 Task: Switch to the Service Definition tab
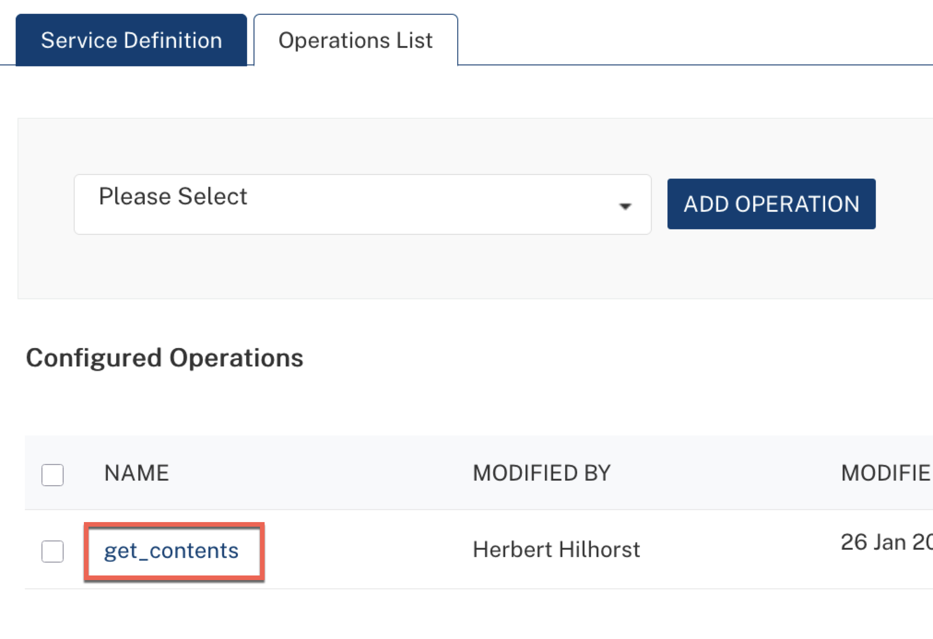click(x=131, y=41)
